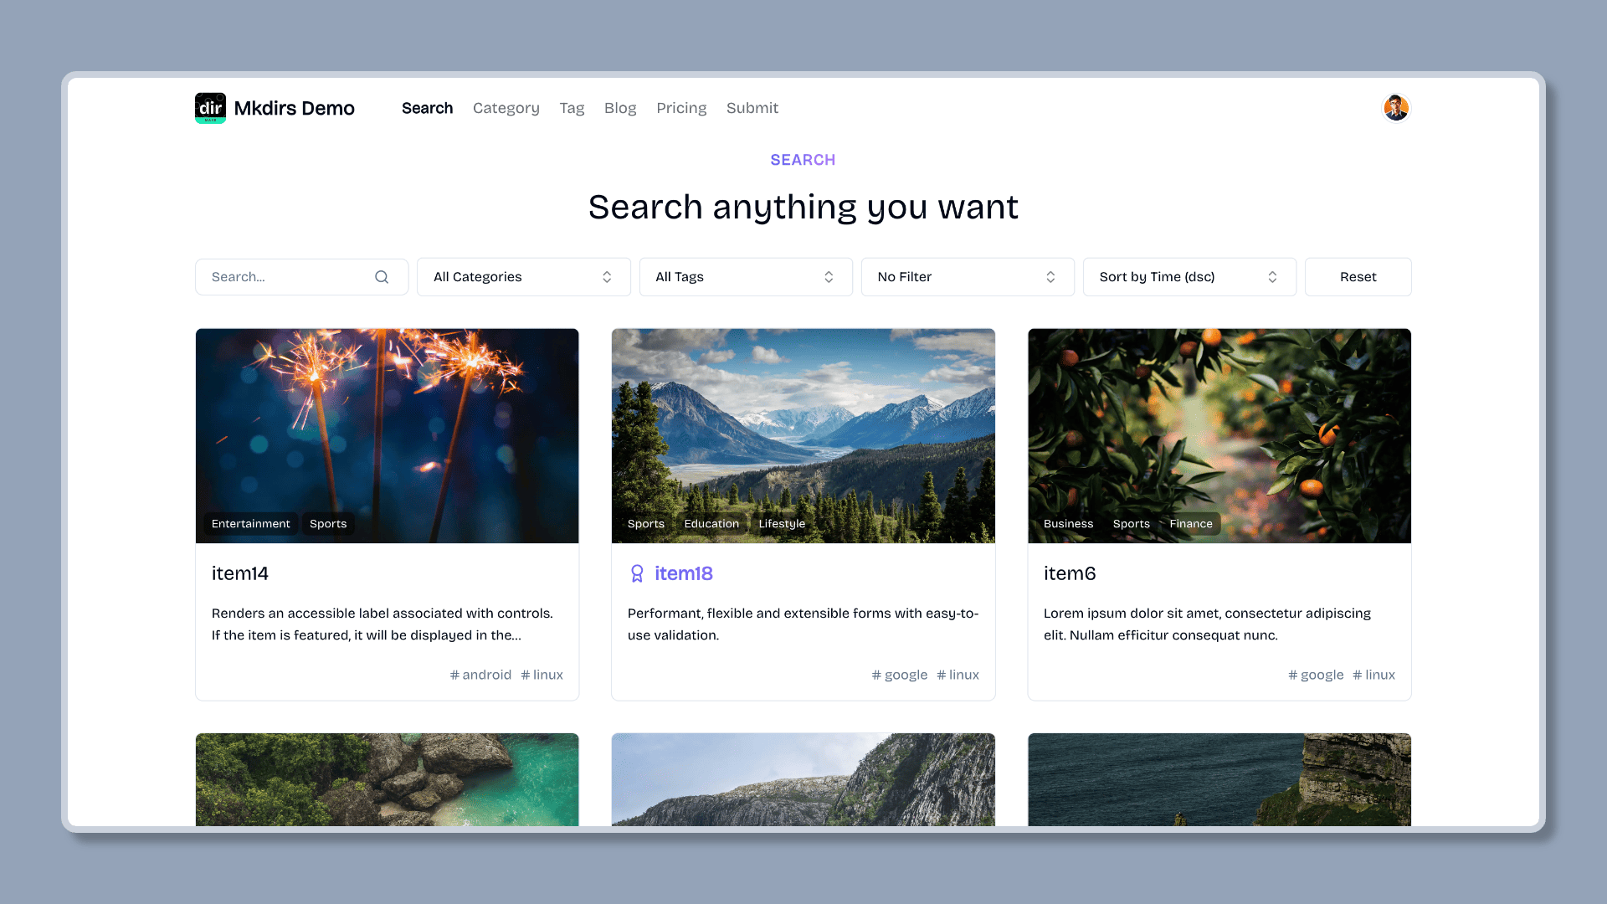Click the Mkdirs Demo logo icon
The height and width of the screenshot is (904, 1607).
210,107
